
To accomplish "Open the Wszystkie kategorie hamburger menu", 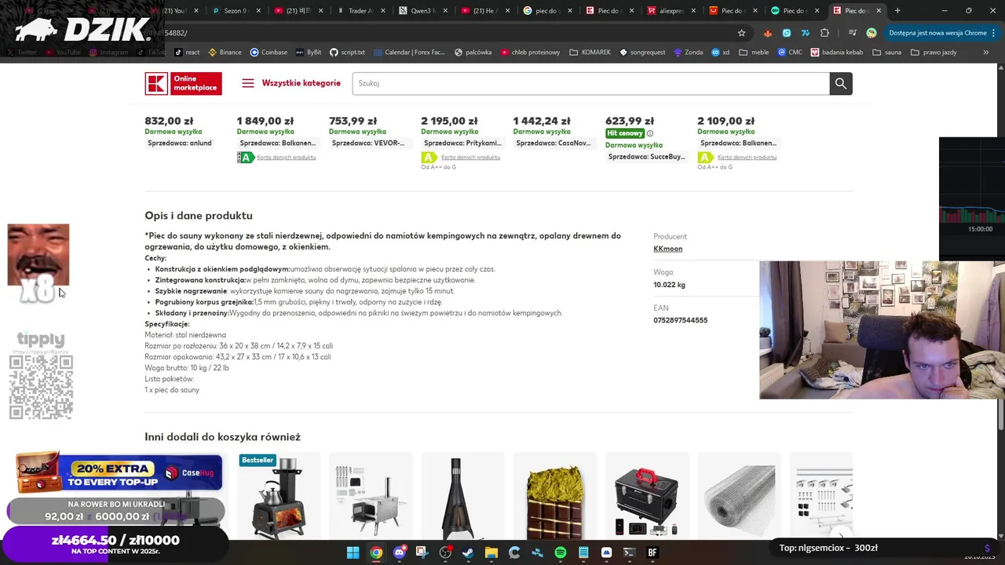I will coord(291,83).
